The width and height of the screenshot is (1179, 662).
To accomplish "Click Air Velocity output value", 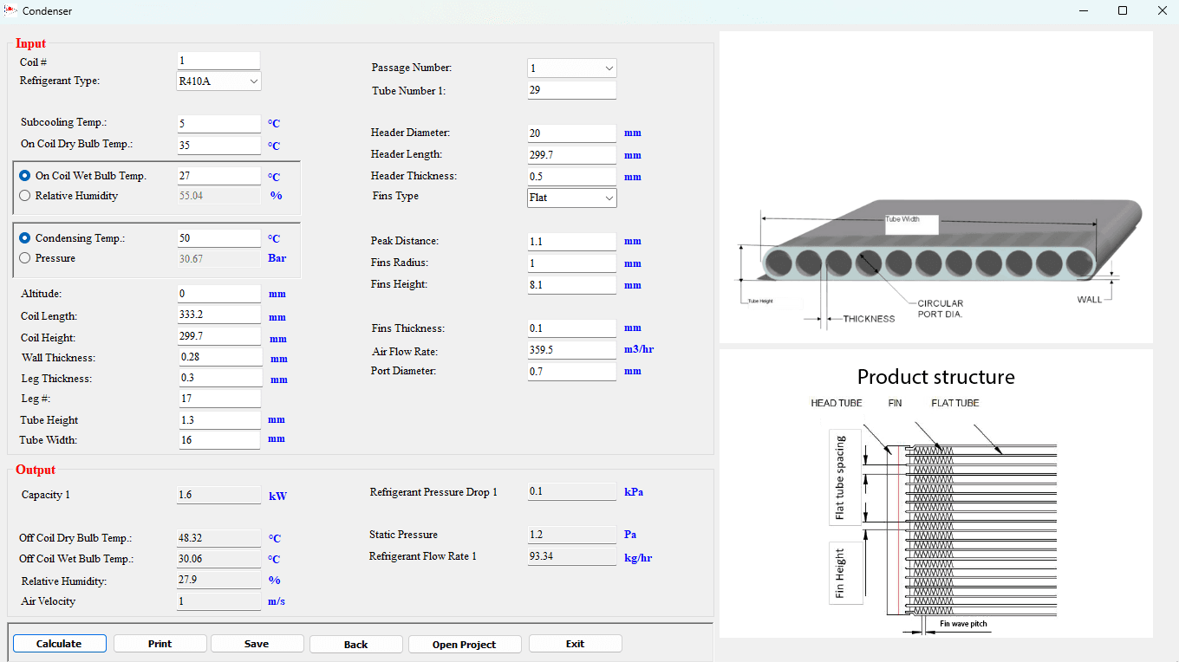I will click(218, 601).
